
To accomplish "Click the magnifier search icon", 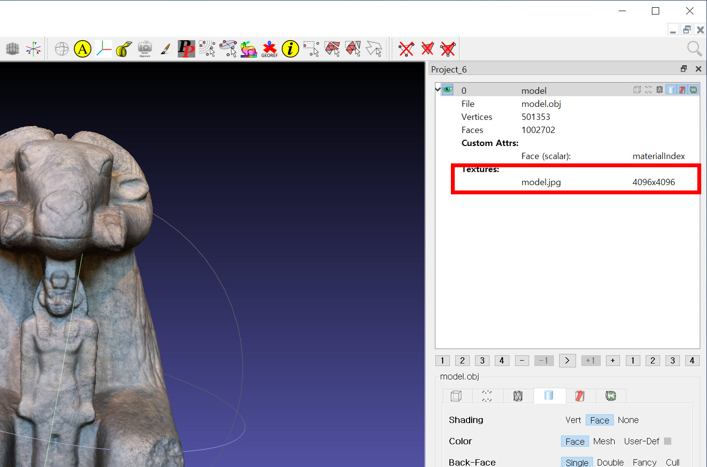I will (x=694, y=49).
